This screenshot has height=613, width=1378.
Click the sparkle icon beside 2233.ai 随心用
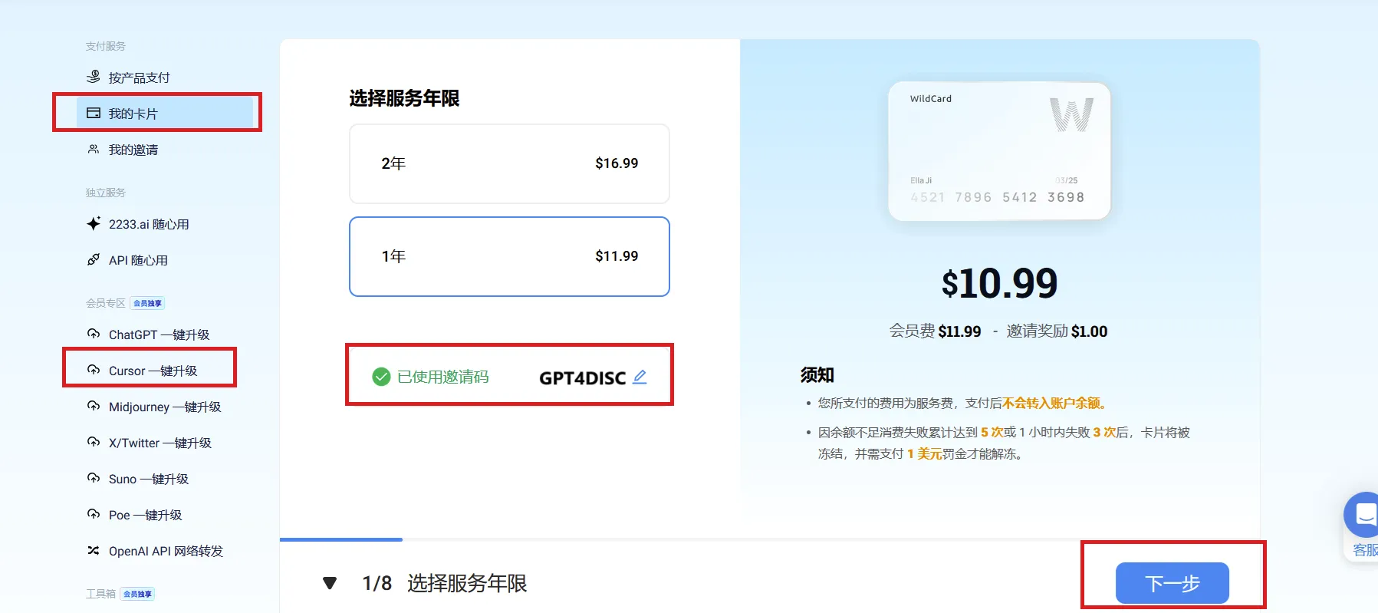94,223
